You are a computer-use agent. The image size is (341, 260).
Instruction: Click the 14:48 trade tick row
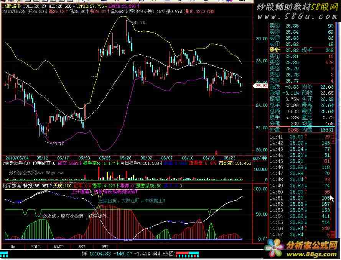click(x=300, y=180)
